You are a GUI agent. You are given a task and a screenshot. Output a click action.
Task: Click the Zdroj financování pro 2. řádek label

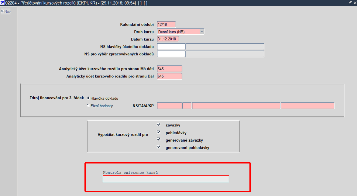[x=57, y=98]
